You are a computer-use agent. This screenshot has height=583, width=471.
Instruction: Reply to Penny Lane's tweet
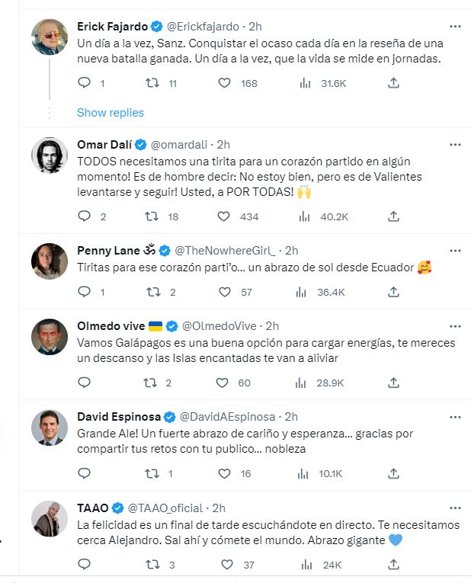point(85,292)
